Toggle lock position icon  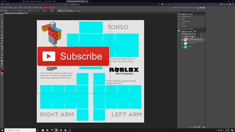(x=190, y=37)
